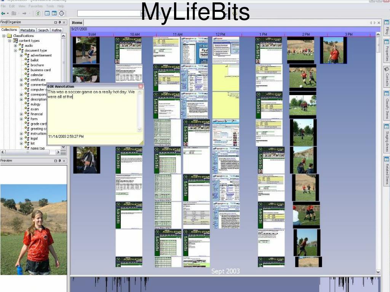
Task: Switch to the second grid view icon in toolbar
Action: [x=54, y=13]
